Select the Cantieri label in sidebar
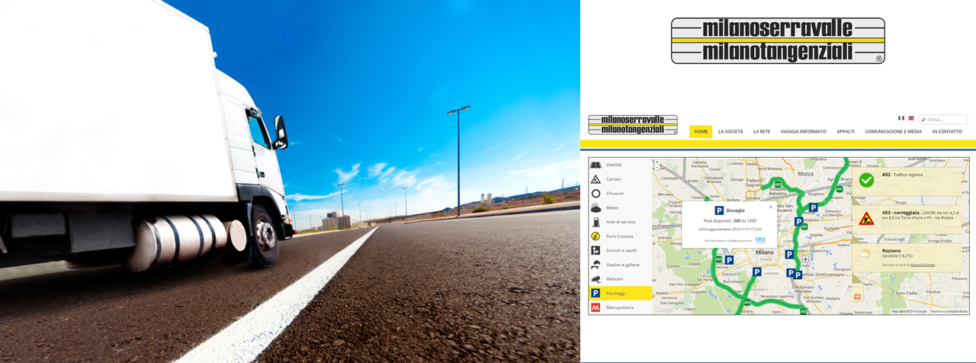 pyautogui.click(x=614, y=179)
